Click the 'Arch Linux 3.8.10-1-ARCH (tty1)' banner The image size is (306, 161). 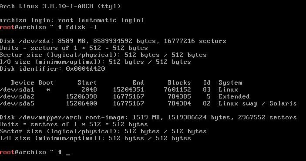click(61, 7)
